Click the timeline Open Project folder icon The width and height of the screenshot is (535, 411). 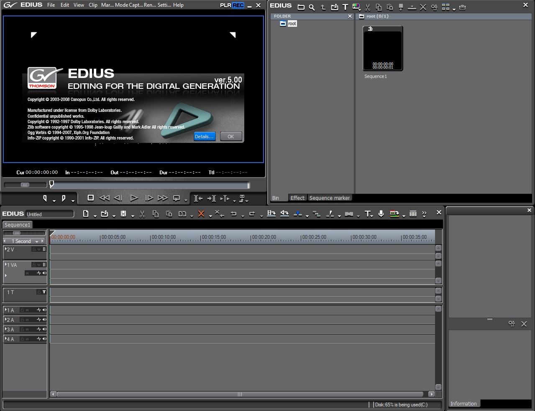point(105,214)
